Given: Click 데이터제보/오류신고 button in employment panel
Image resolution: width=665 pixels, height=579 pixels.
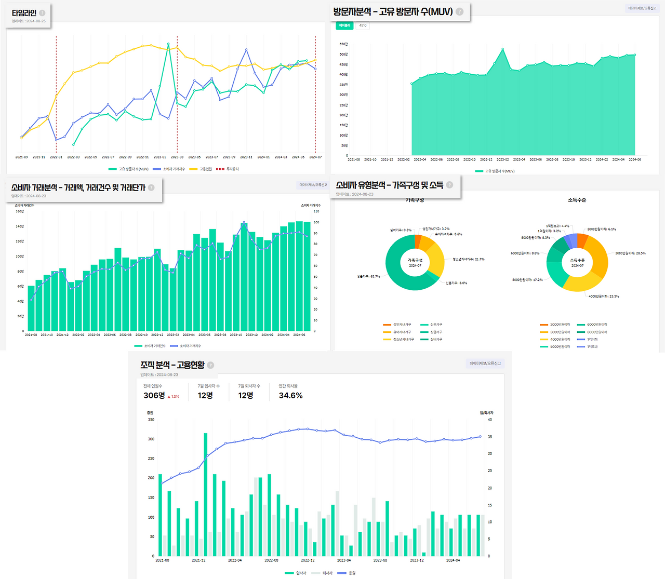Looking at the screenshot, I should (x=485, y=363).
